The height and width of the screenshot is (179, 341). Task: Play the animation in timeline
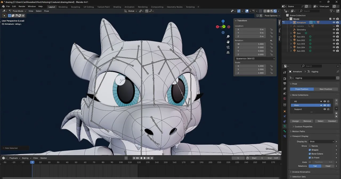click(145, 158)
